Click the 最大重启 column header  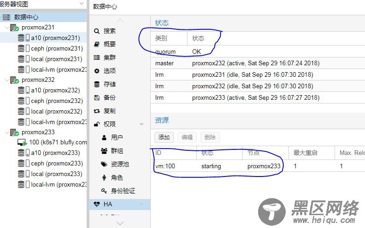coord(312,153)
